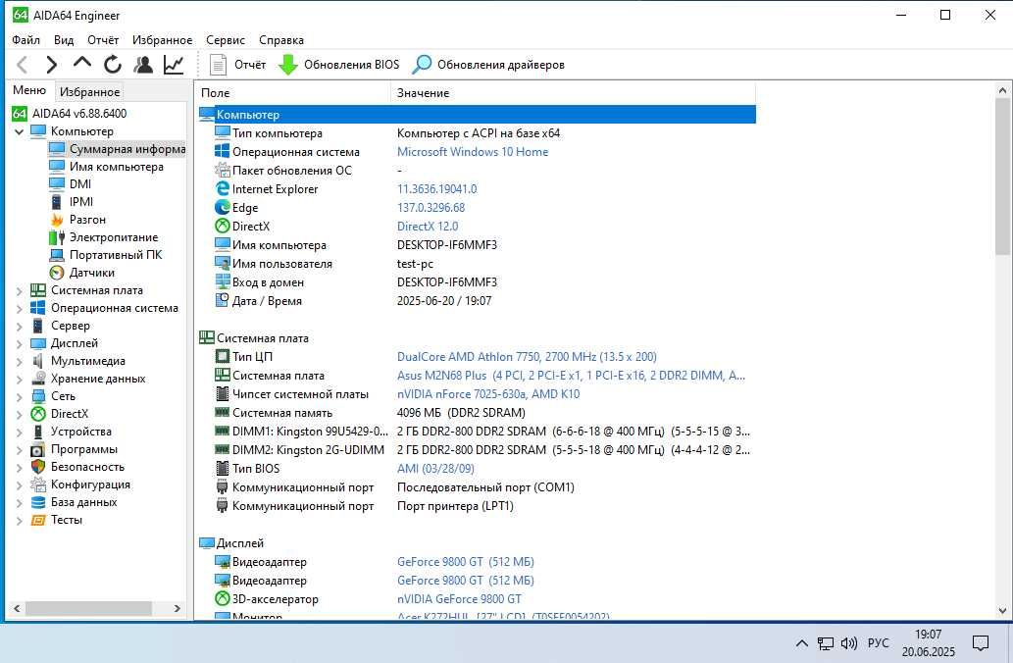Select the Портативный ПК laptop icon
Viewport: 1013px width, 663px height.
57,255
